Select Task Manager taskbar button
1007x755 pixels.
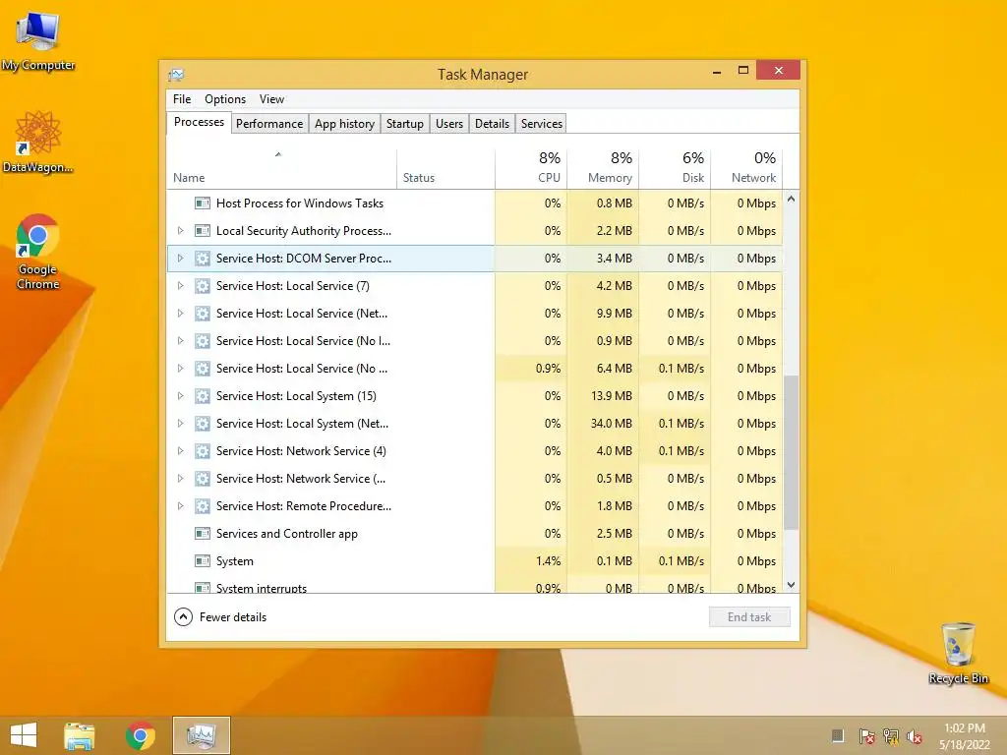[202, 735]
